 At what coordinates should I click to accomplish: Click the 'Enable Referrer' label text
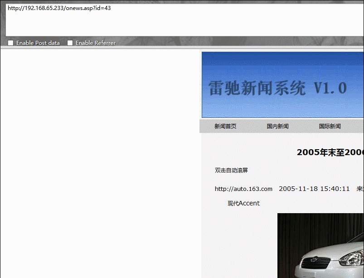point(96,43)
